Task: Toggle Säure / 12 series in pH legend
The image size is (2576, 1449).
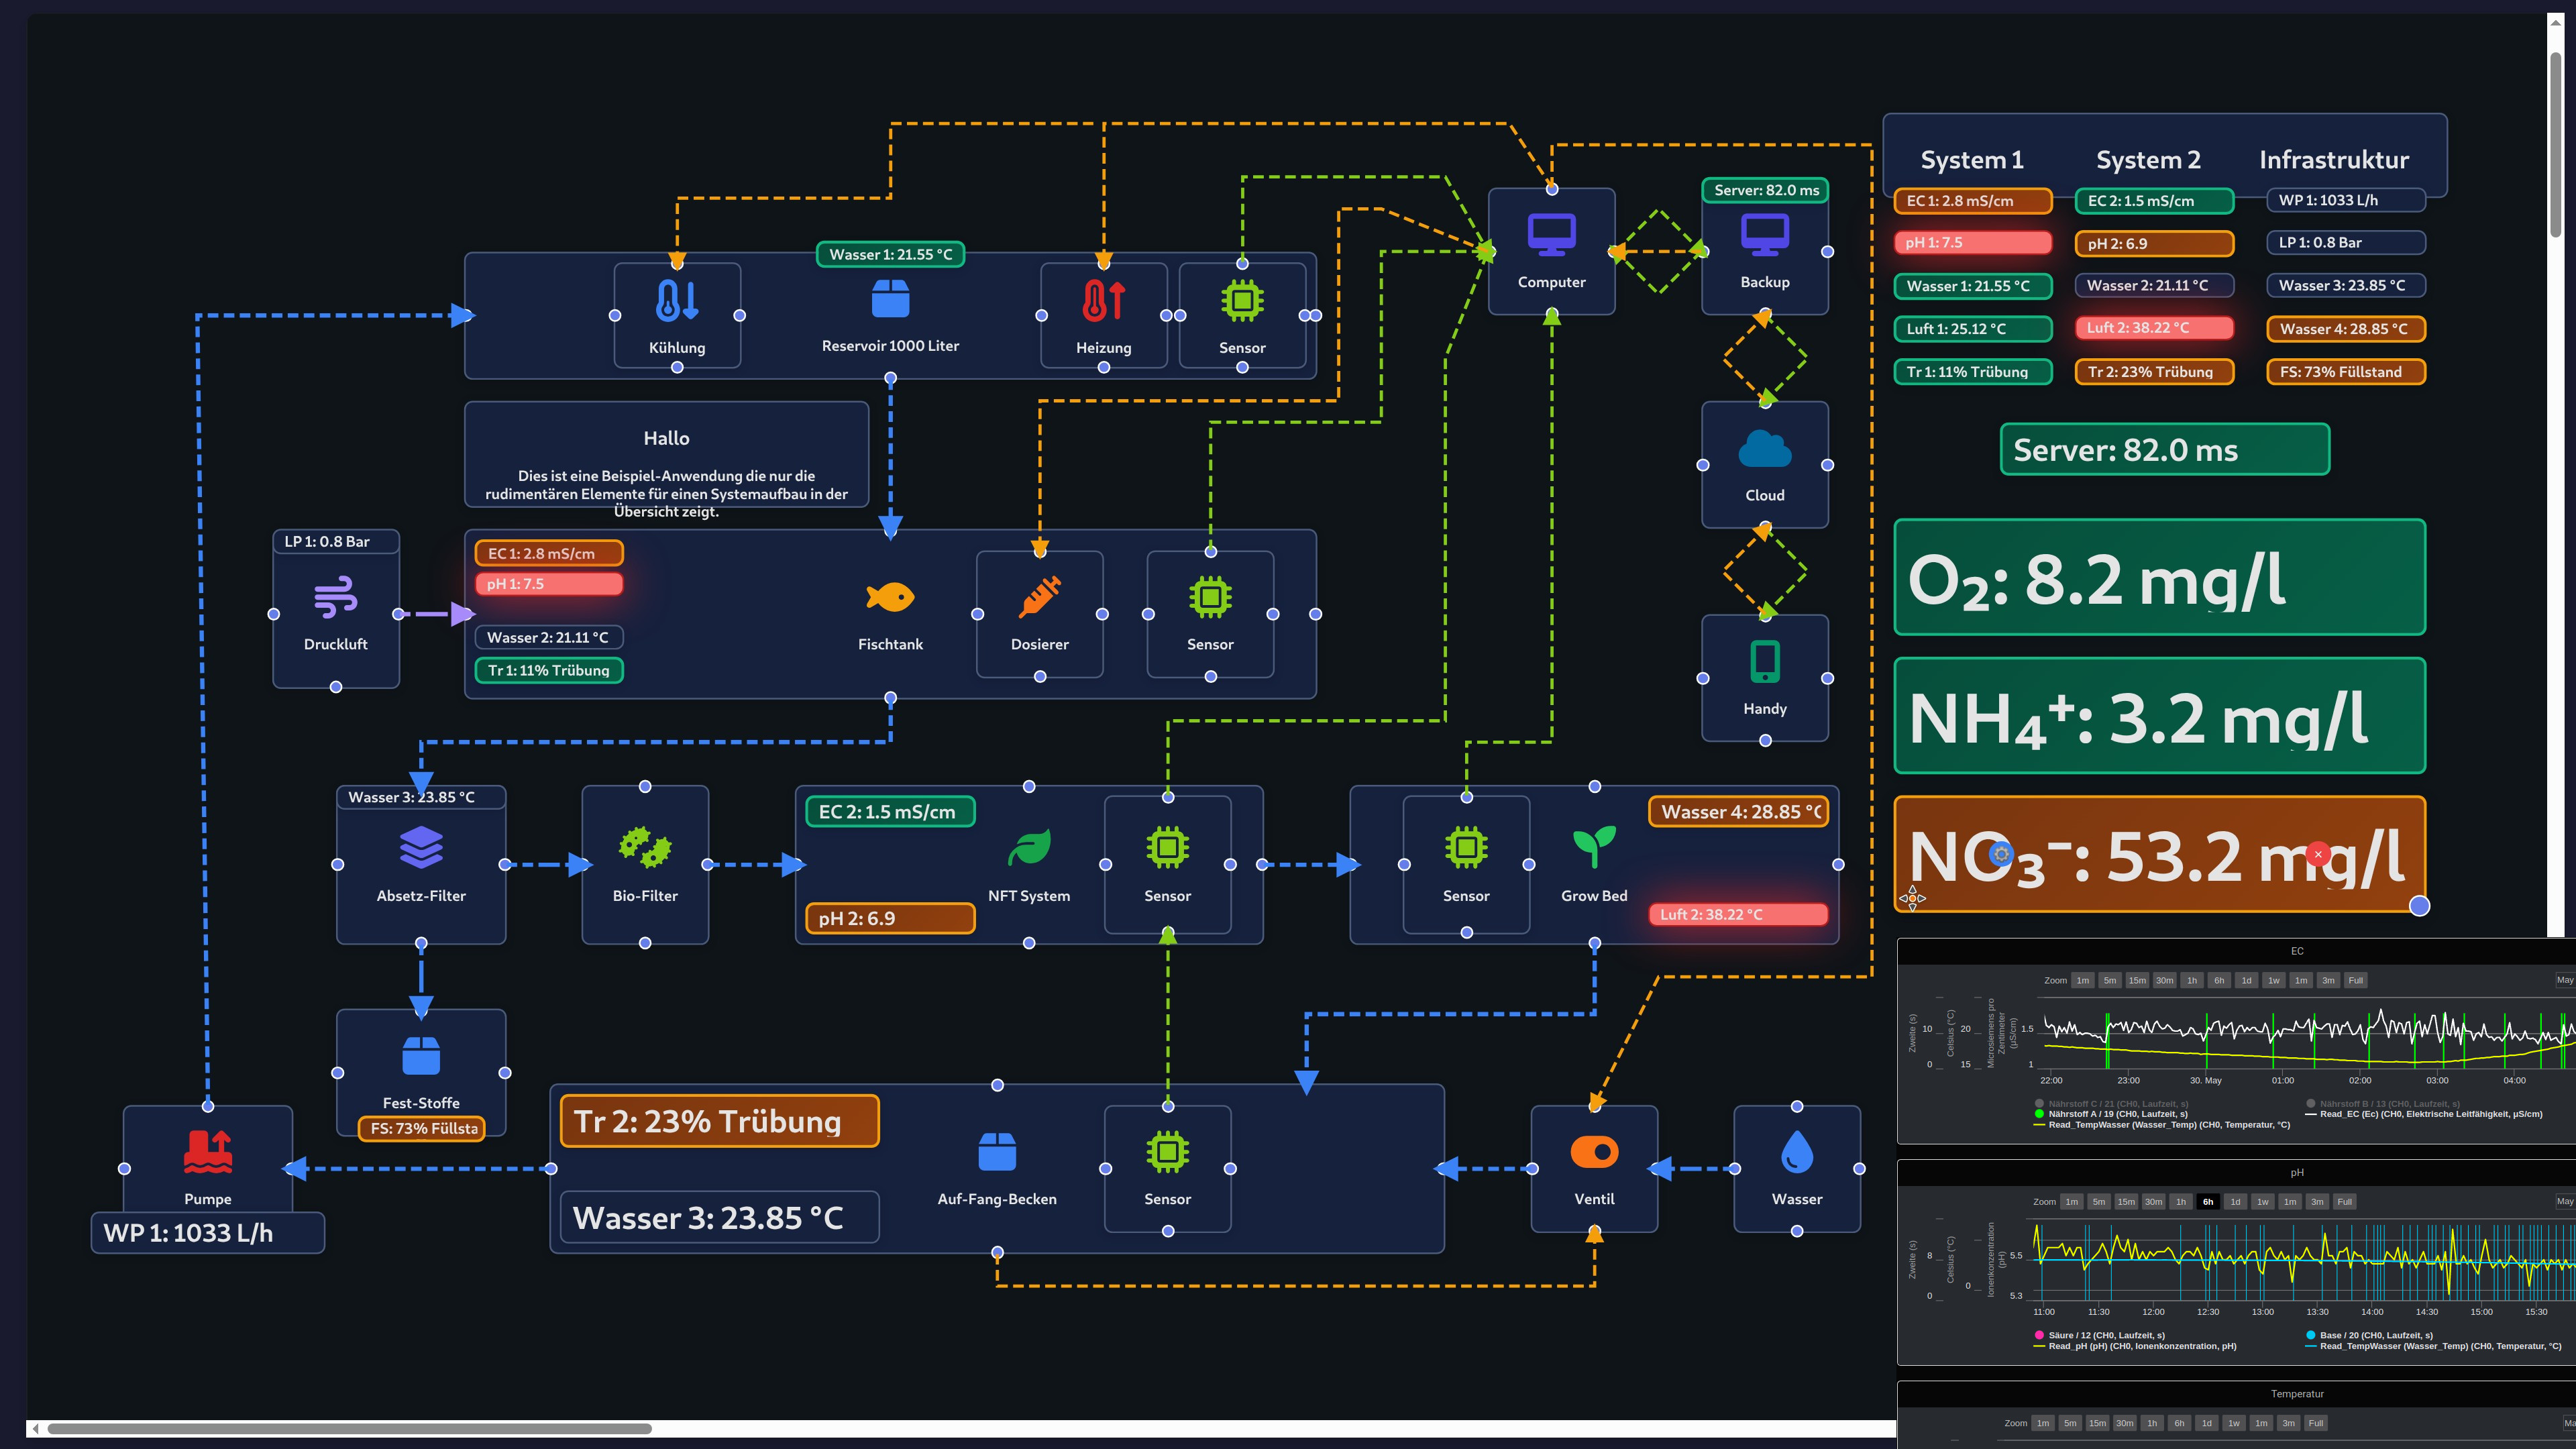Action: click(x=2105, y=1335)
